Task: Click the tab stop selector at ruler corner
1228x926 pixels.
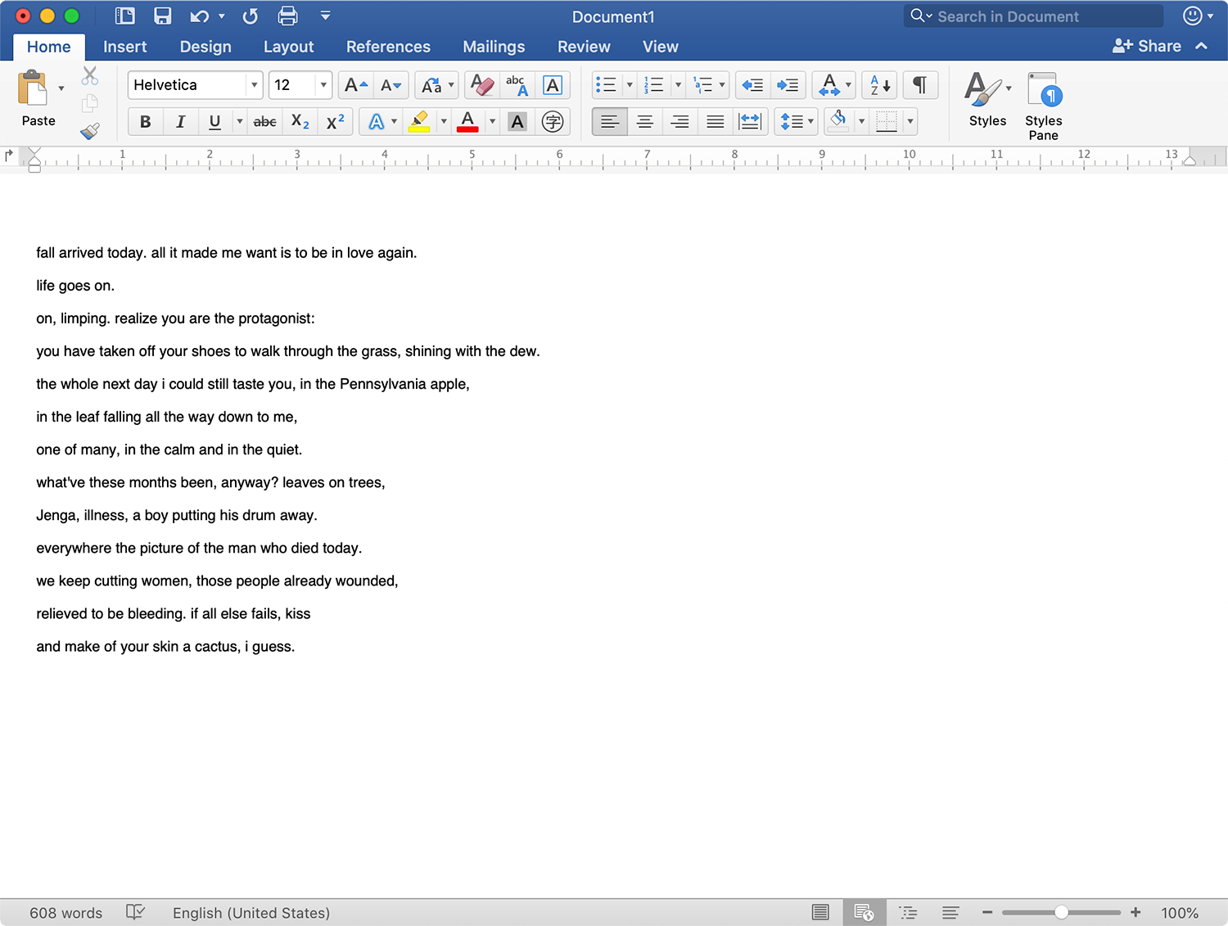Action: [9, 155]
